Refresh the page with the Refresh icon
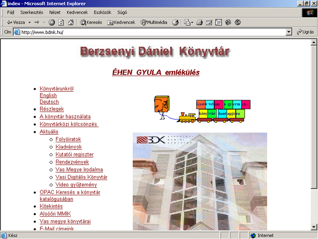The height and width of the screenshot is (239, 318). coord(61,22)
